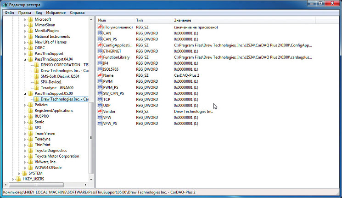Click the National Instruments folder icon
This screenshot has height=198, width=342.
click(31, 36)
